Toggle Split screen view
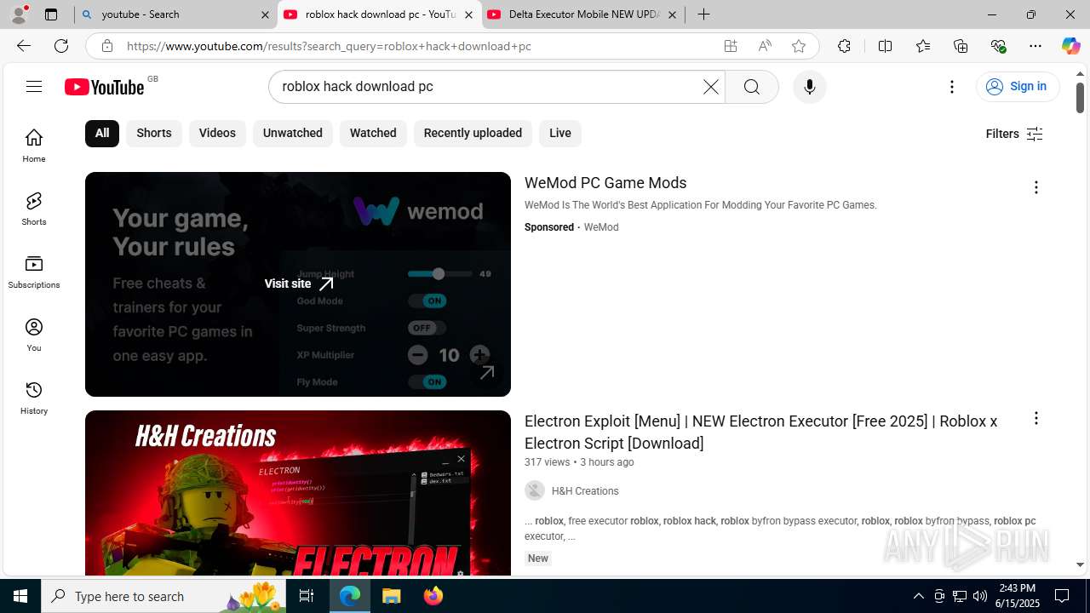Screen dimensions: 1090x613 point(885,46)
